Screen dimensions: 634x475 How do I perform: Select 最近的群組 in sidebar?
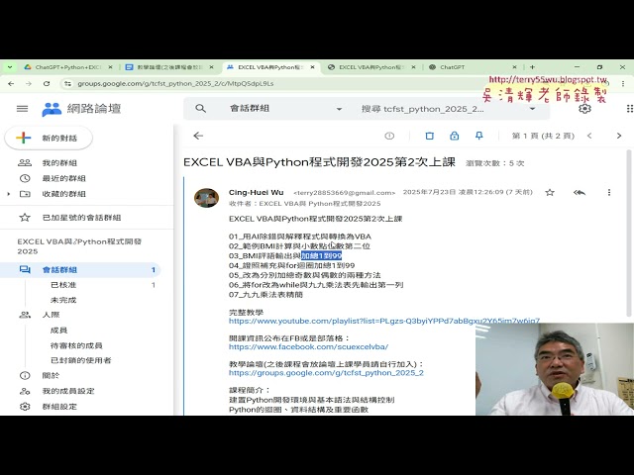click(63, 178)
